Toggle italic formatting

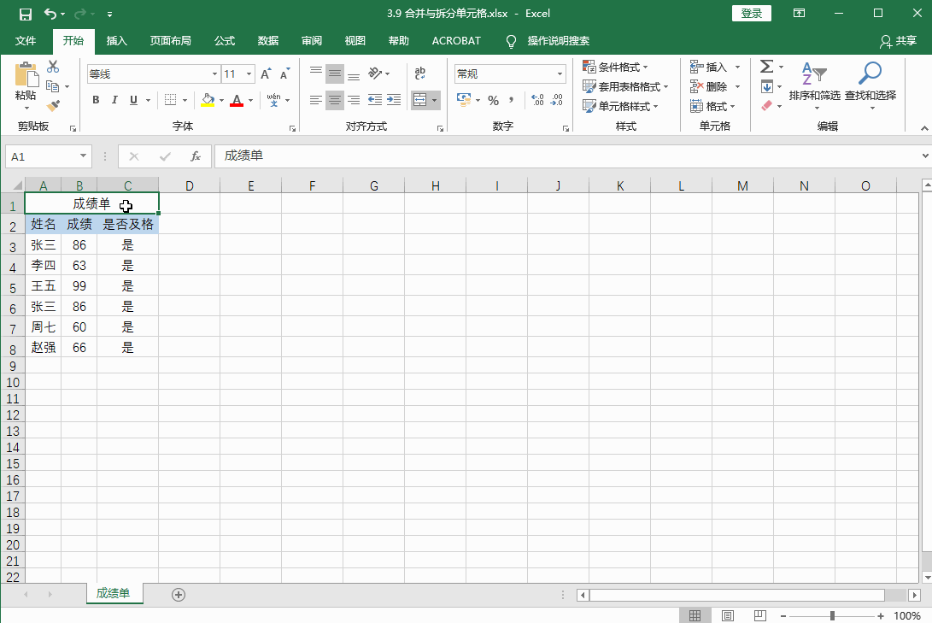click(x=114, y=100)
